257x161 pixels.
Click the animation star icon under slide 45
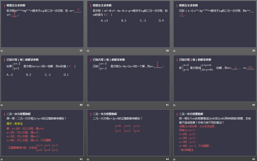(x=174, y=160)
